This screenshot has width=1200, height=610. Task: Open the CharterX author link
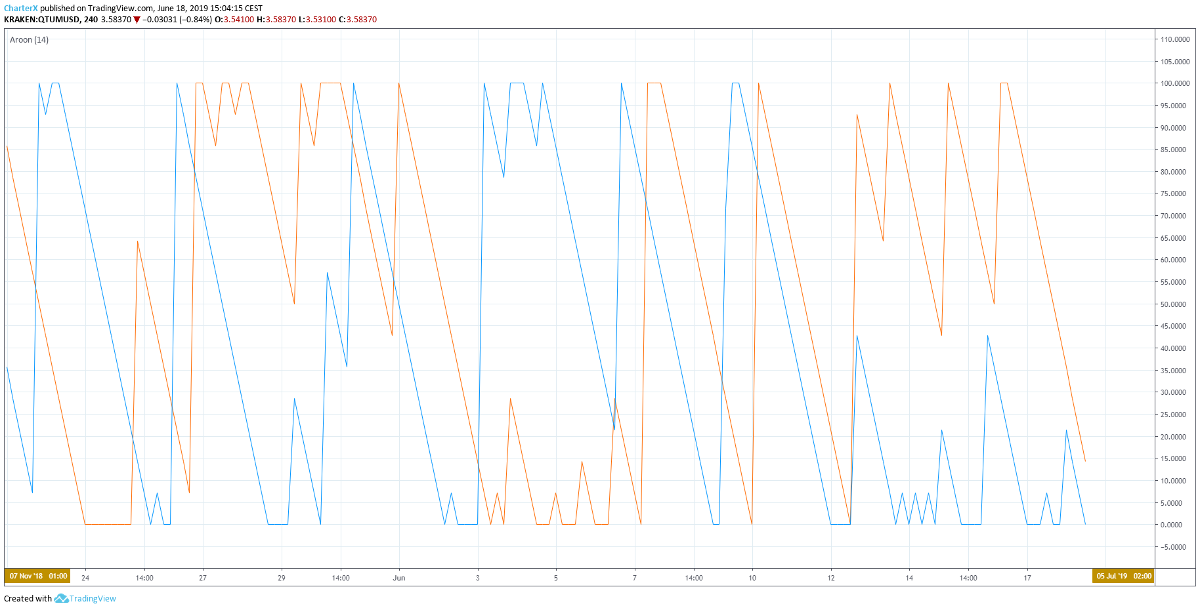tap(21, 9)
